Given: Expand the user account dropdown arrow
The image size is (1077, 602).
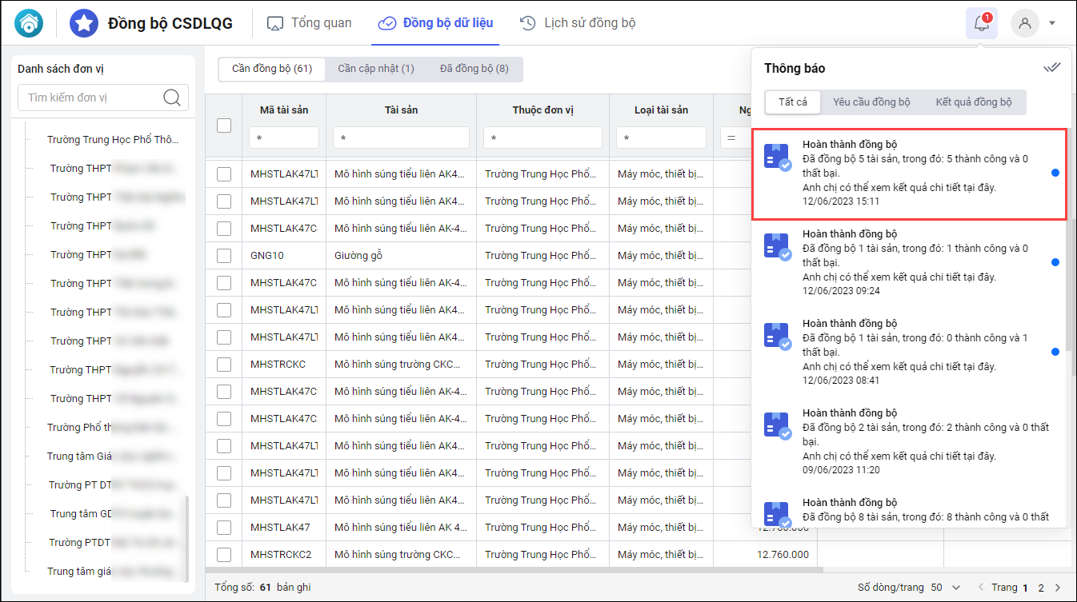Looking at the screenshot, I should tap(1052, 23).
